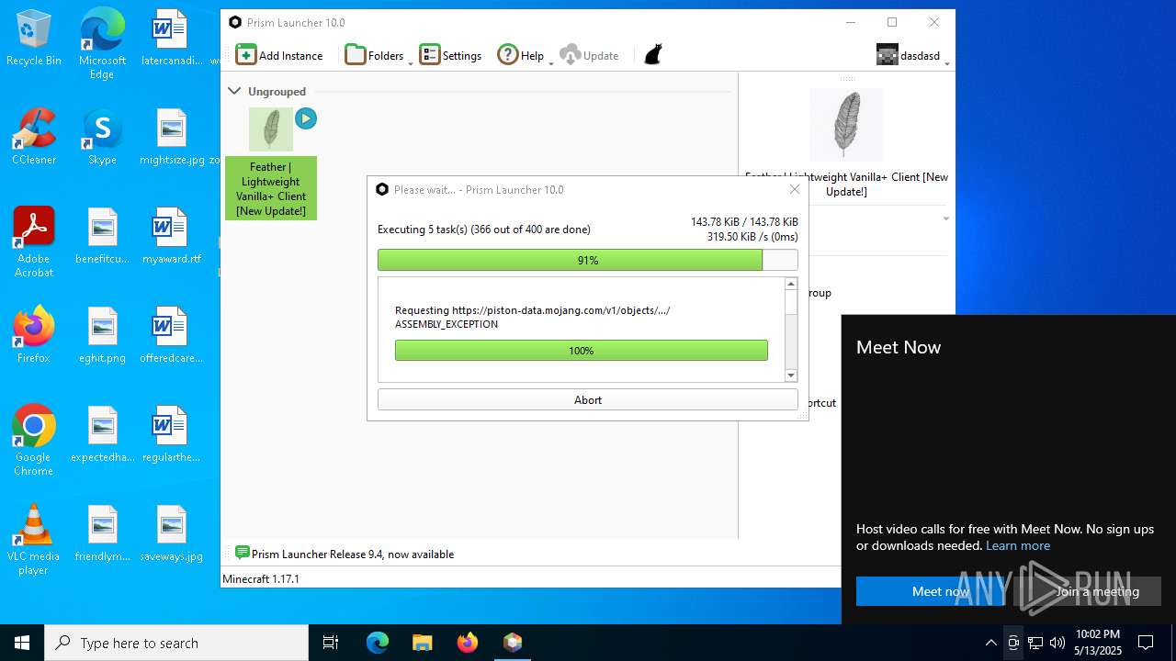1176x661 pixels.
Task: Open Task View from taskbar
Action: 331,643
